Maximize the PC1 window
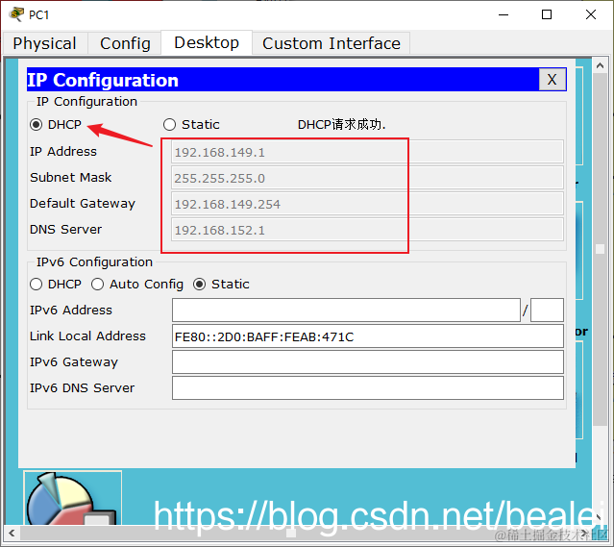The height and width of the screenshot is (547, 614). 547,14
